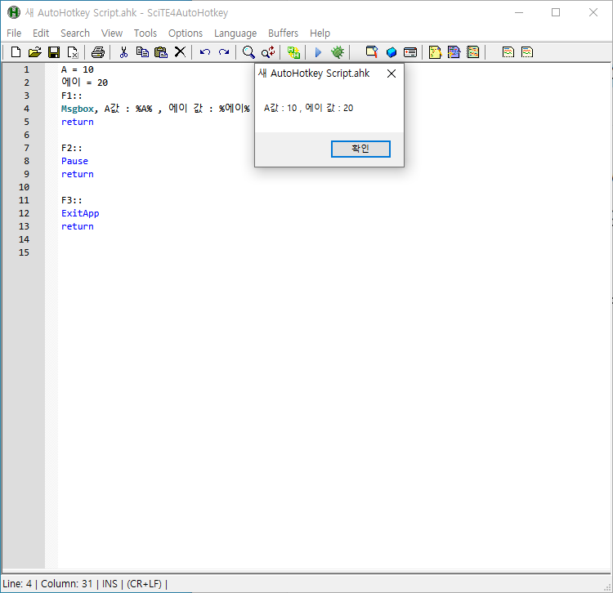Click the Close file toolbar icon
The height and width of the screenshot is (593, 613).
point(73,52)
